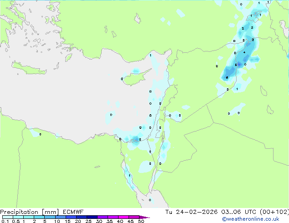Click the island of Cyprus on the map
Screen dimensions: 289x223
pyautogui.click(x=136, y=78)
